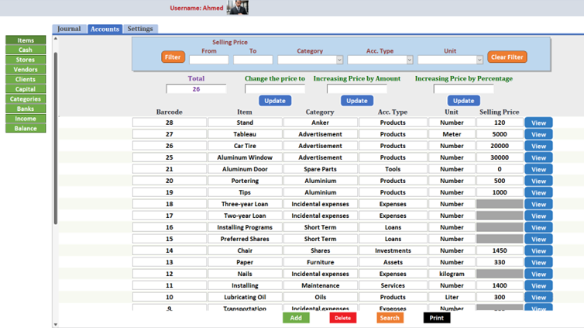Click Update under Change the price to
Screen dimensions: 584x328
[275, 101]
